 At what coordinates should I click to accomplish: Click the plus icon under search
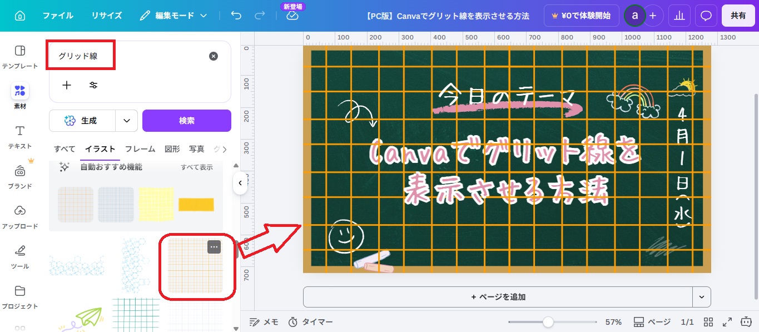pos(67,85)
